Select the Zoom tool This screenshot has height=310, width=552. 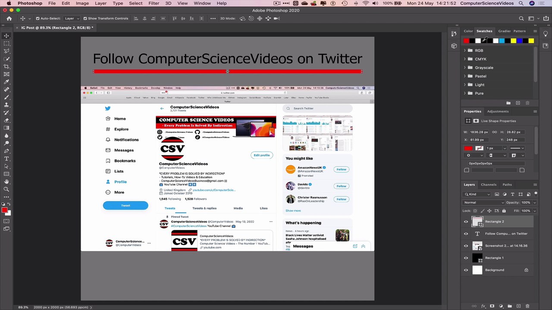pos(6,189)
